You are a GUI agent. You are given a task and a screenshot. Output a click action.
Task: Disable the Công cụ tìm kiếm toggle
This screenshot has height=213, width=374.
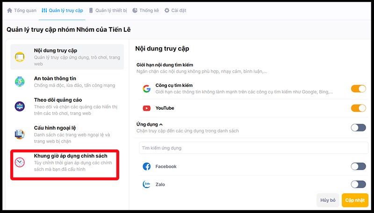(358, 89)
